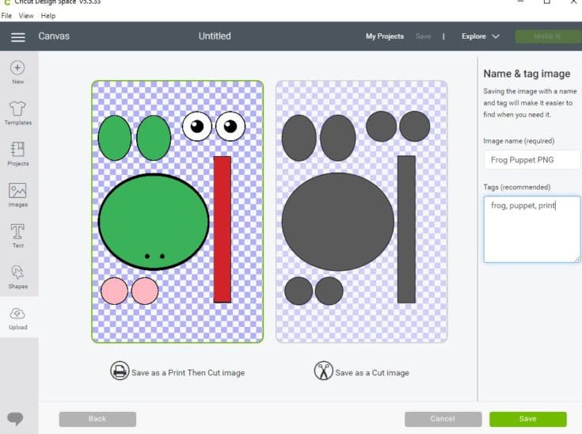582x434 pixels.
Task: Expand the Explore machine dropdown
Action: [481, 36]
